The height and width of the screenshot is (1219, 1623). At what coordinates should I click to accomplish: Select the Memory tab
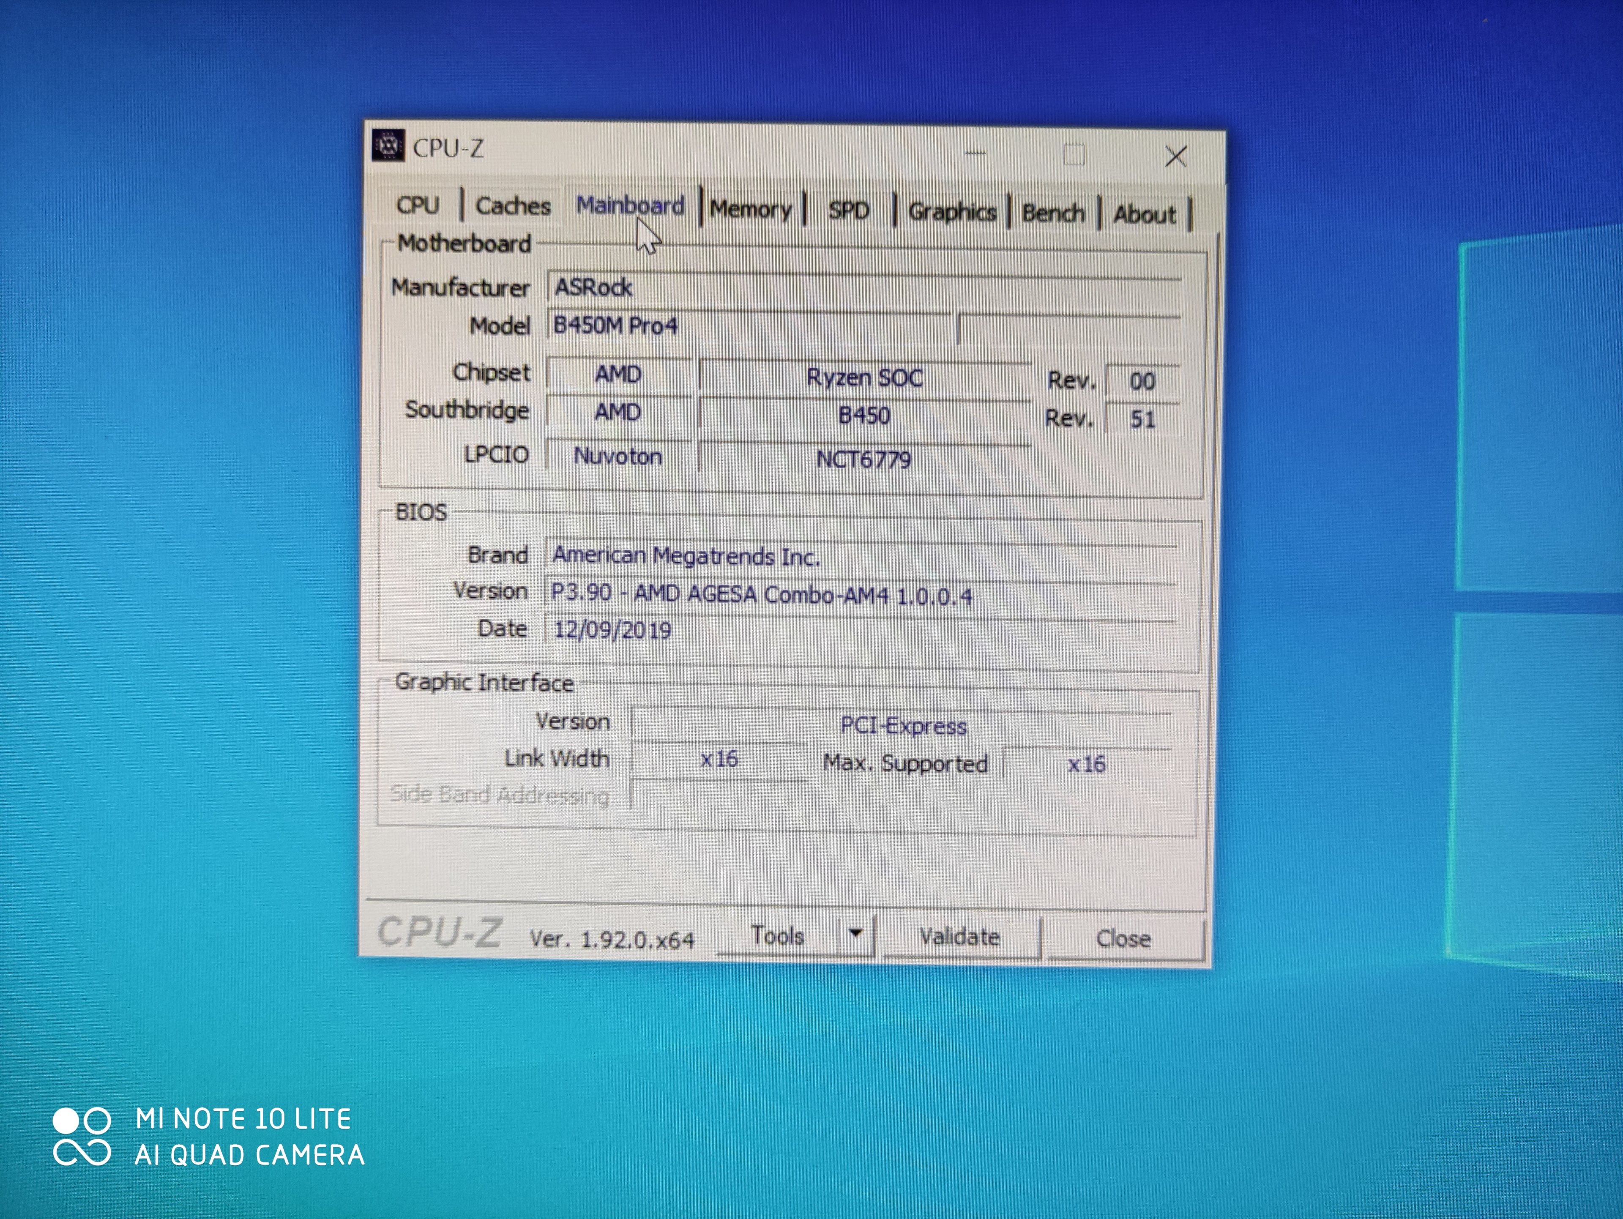(751, 210)
